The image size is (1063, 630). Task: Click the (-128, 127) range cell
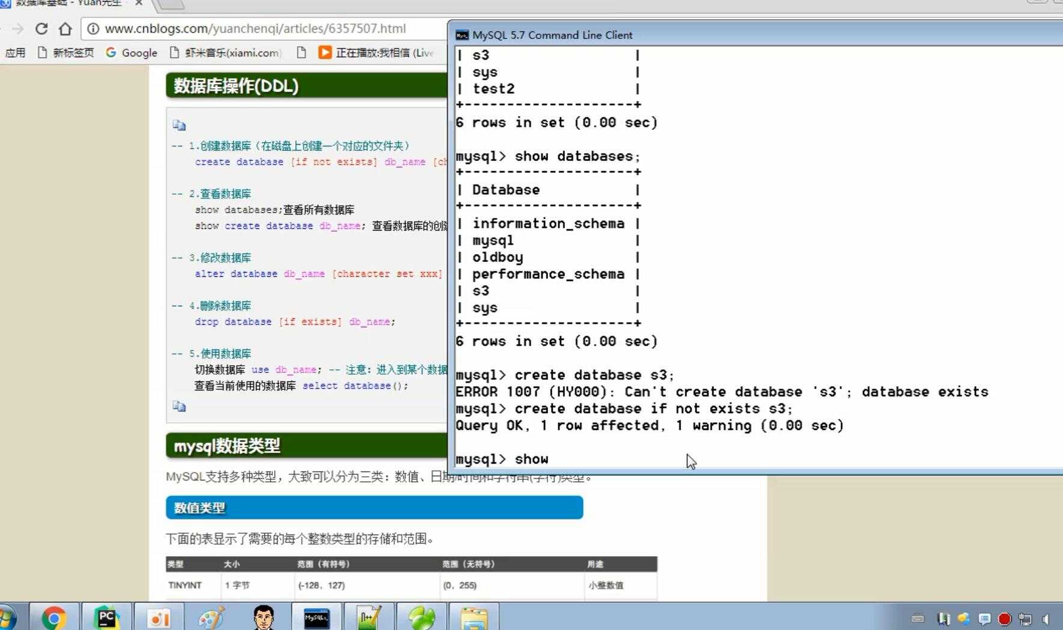(x=321, y=585)
